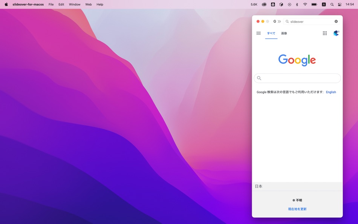Click the 現在地を更新 link
This screenshot has height=224, width=358.
[297, 209]
